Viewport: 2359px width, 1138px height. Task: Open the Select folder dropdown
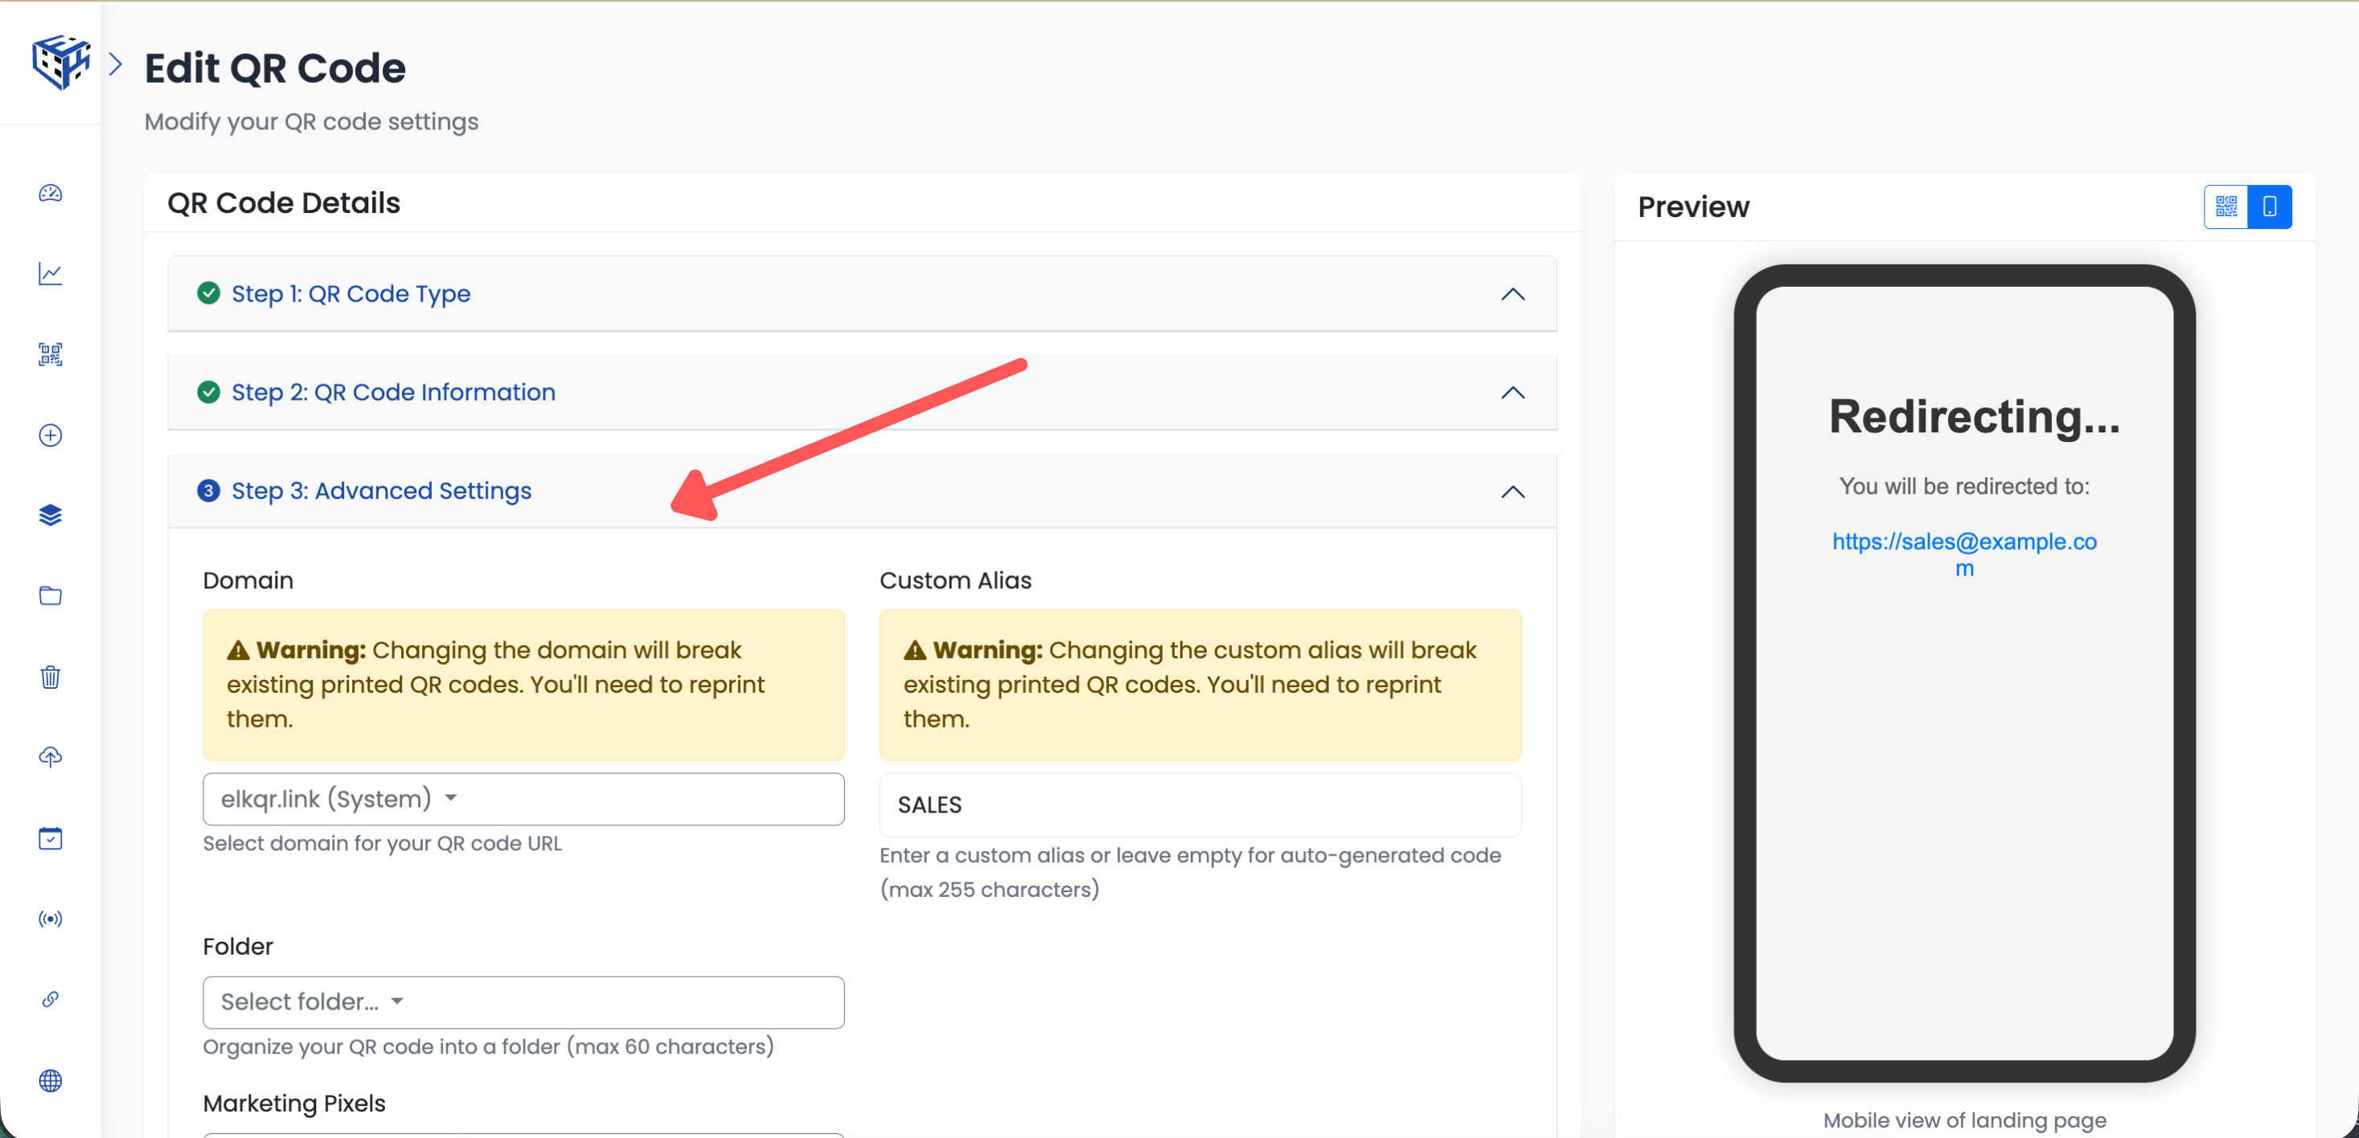(523, 1001)
